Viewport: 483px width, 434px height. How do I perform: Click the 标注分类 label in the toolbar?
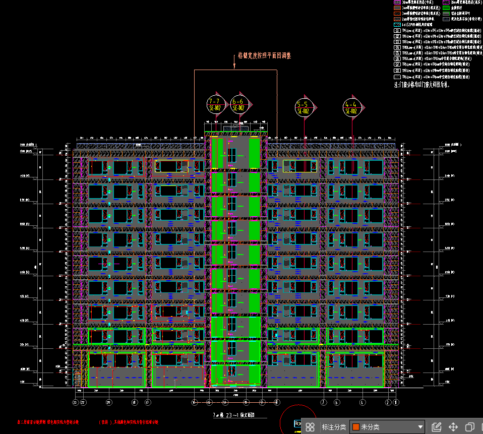[334, 427]
